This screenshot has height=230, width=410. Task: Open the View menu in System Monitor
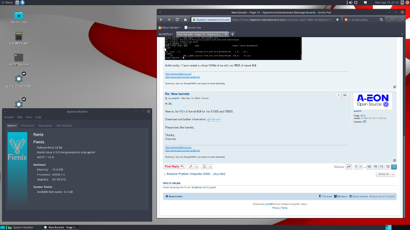[x=28, y=117]
